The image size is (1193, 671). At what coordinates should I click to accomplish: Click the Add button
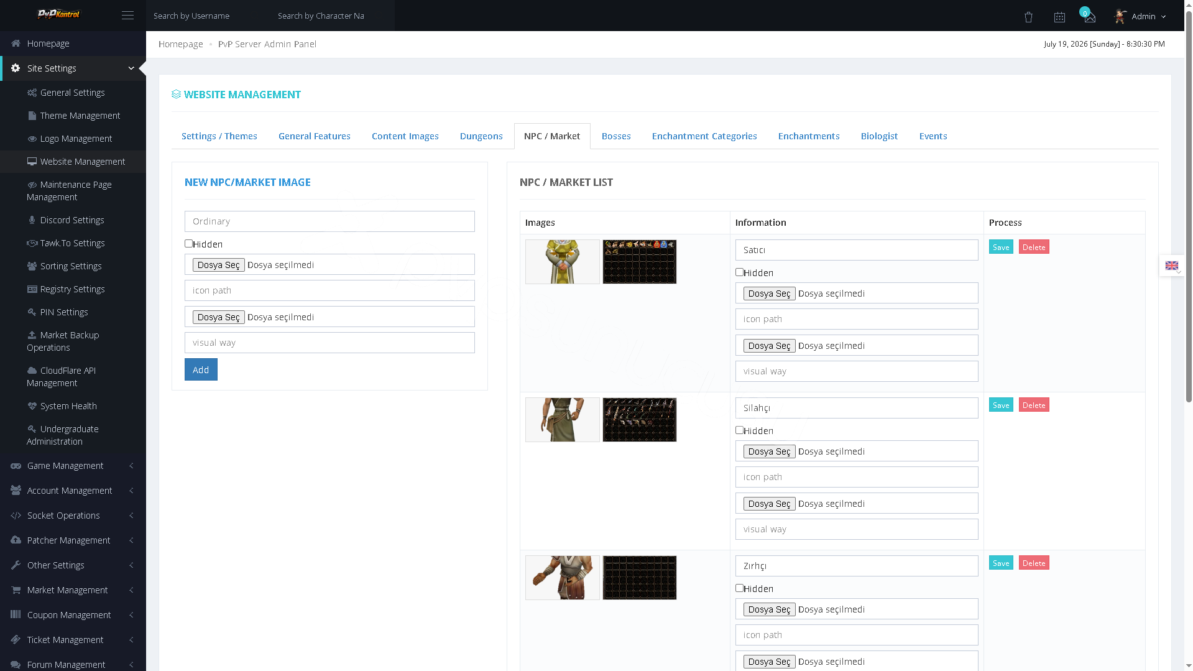[201, 369]
